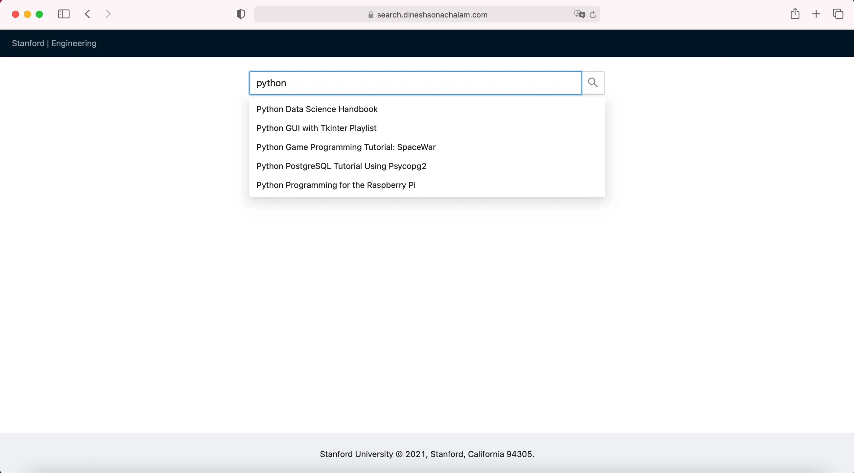Select "Python Data Science Handbook" suggestion
Screen dimensions: 854x473
click(317, 109)
